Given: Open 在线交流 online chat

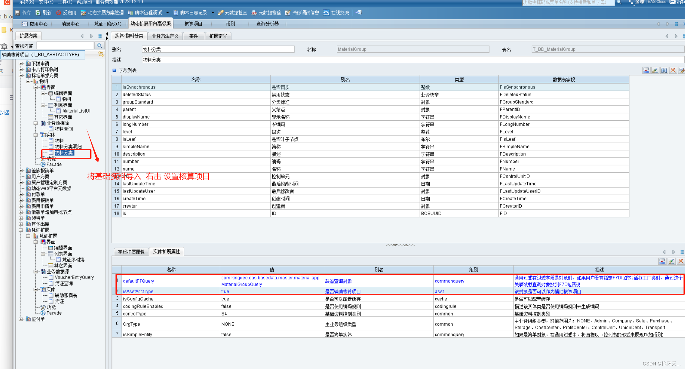Looking at the screenshot, I should [x=336, y=13].
